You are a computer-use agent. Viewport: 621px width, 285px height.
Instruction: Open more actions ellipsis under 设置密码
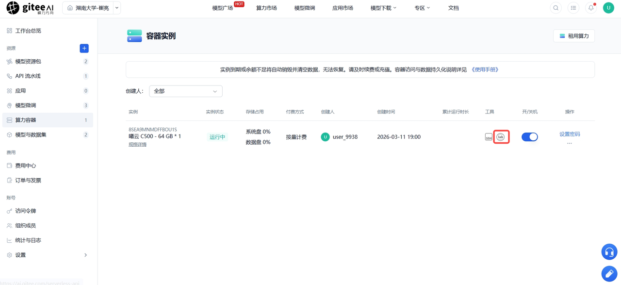(570, 143)
